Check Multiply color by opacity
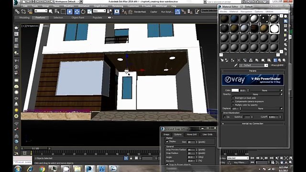Screen dimensions: 306x172 (x=233, y=105)
